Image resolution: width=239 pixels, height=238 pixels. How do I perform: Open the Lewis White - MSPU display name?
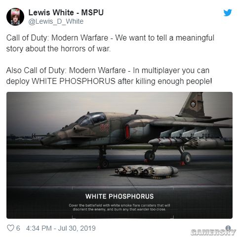pos(66,12)
